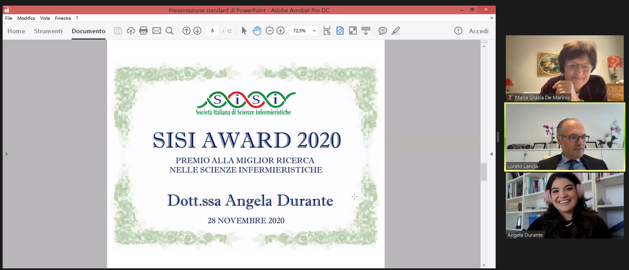Click the vertical scrollbar thumb
This screenshot has height=270, width=629.
coord(484,172)
